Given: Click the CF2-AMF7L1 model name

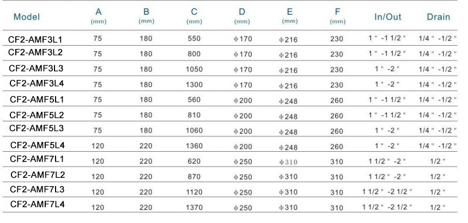Looking at the screenshot, I should [37, 159].
